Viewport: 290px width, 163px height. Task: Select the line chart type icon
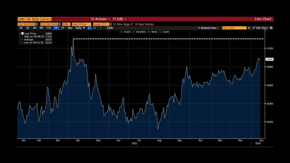click(x=90, y=28)
